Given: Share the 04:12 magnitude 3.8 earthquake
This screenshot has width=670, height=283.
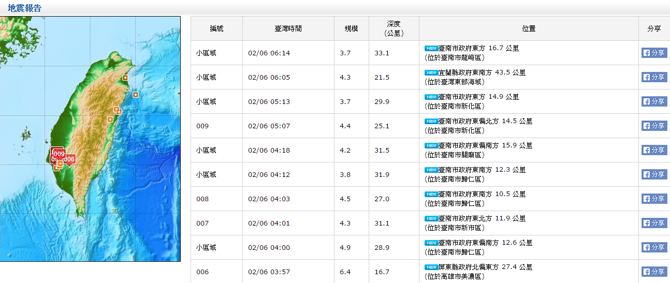Looking at the screenshot, I should 654,174.
